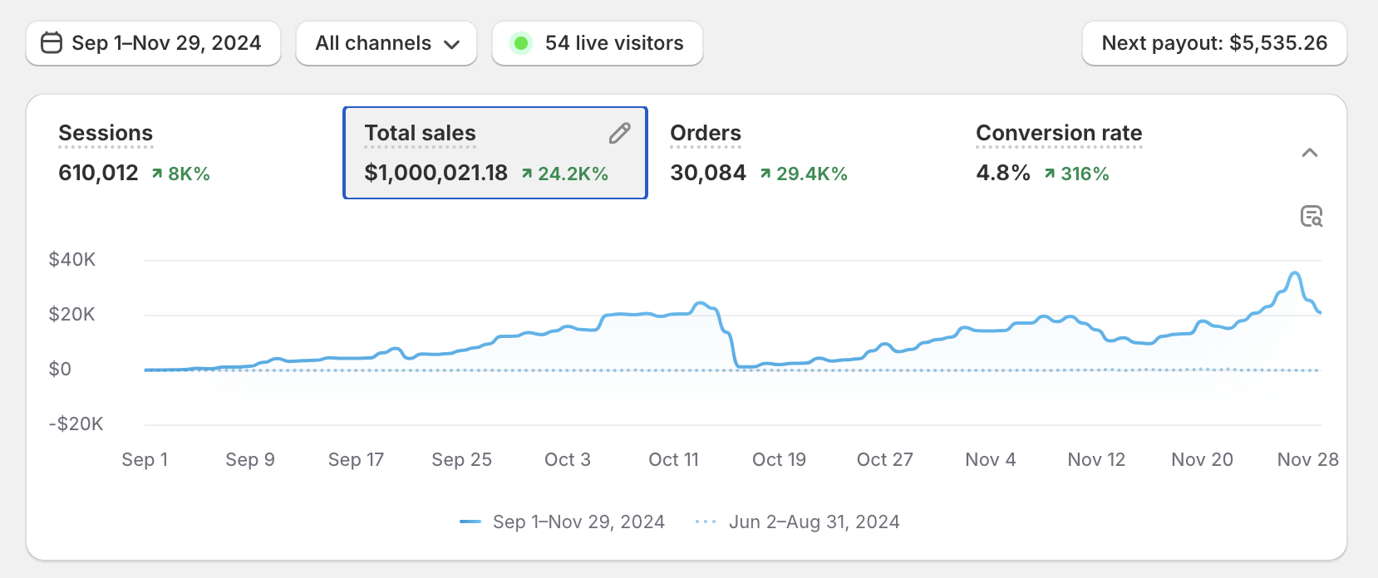
Task: Click the Orders upward trend arrow
Action: click(x=765, y=174)
